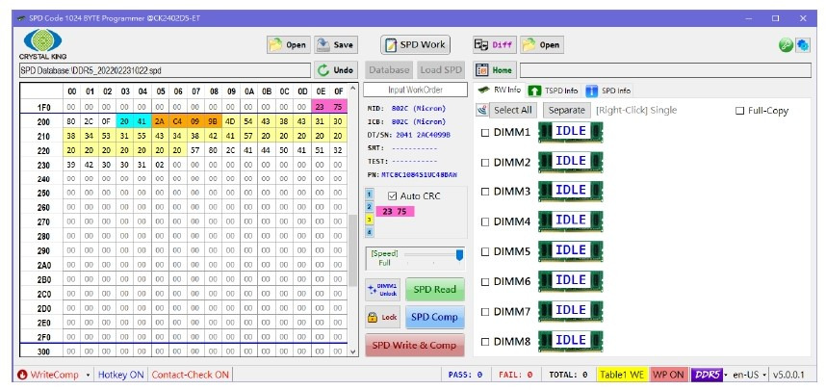
Task: Check the DIMM6 checkbox
Action: tap(485, 282)
